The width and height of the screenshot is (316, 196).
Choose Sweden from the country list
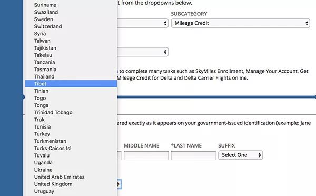pyautogui.click(x=71, y=19)
